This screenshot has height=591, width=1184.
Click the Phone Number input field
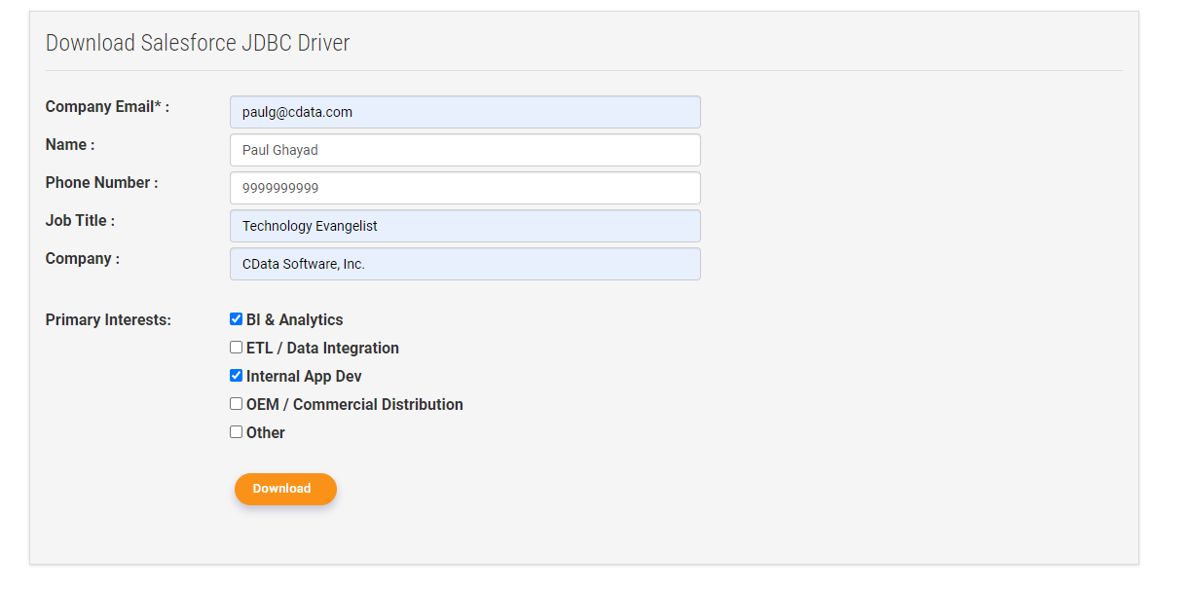click(464, 188)
